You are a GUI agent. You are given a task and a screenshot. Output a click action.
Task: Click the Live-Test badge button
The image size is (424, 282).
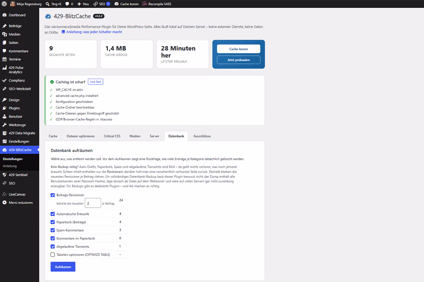coord(95,82)
